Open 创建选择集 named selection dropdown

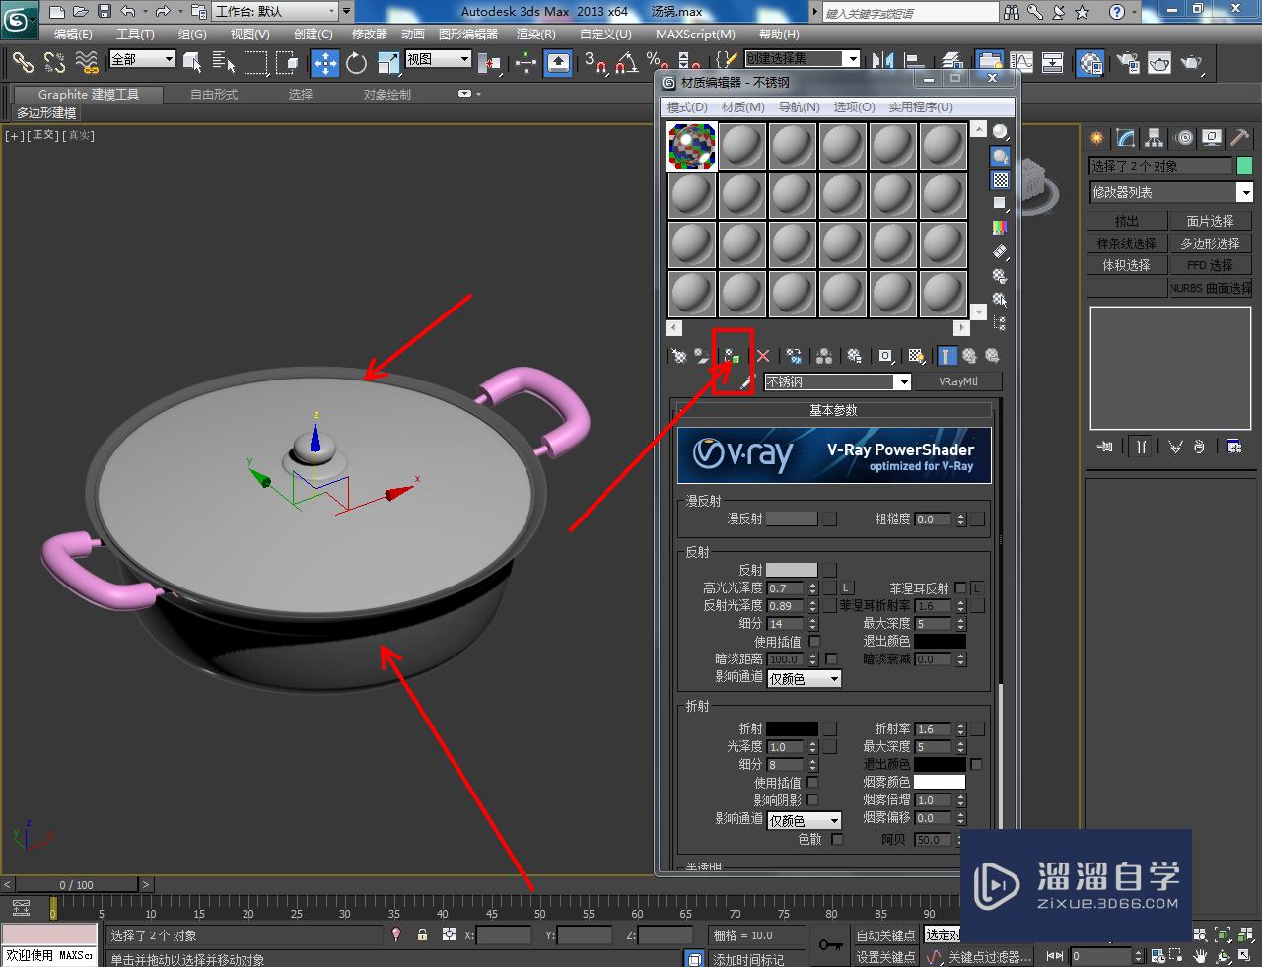802,59
